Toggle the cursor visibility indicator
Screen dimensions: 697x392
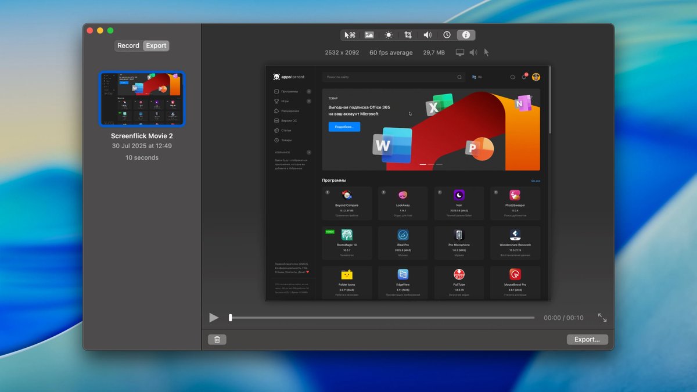(x=486, y=52)
